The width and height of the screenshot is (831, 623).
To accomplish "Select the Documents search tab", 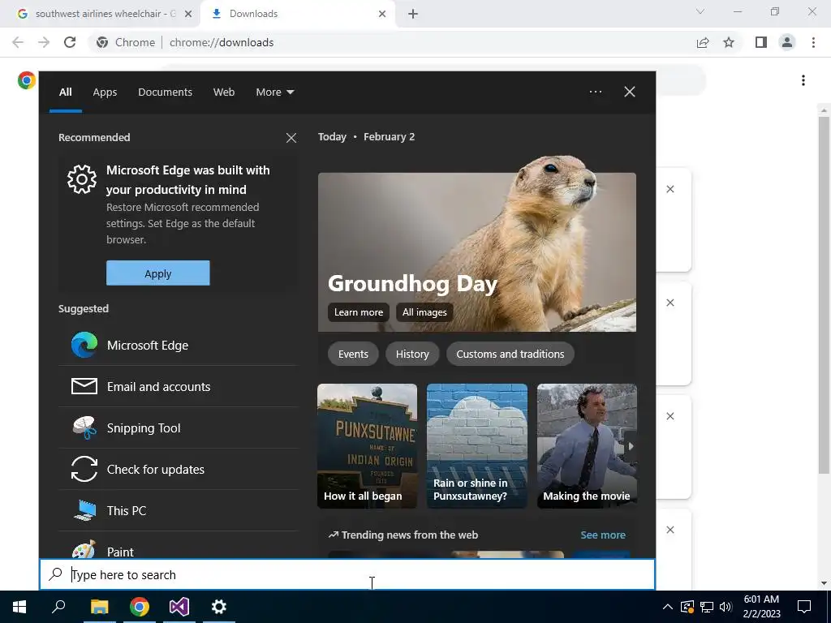I will (x=165, y=92).
